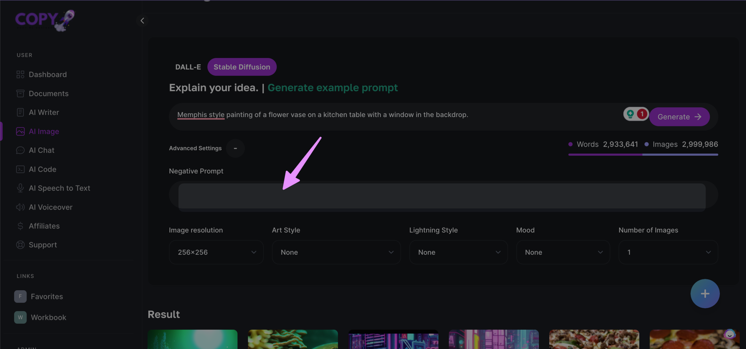This screenshot has width=746, height=349.
Task: Collapse the sidebar with the back chevron
Action: click(x=142, y=21)
